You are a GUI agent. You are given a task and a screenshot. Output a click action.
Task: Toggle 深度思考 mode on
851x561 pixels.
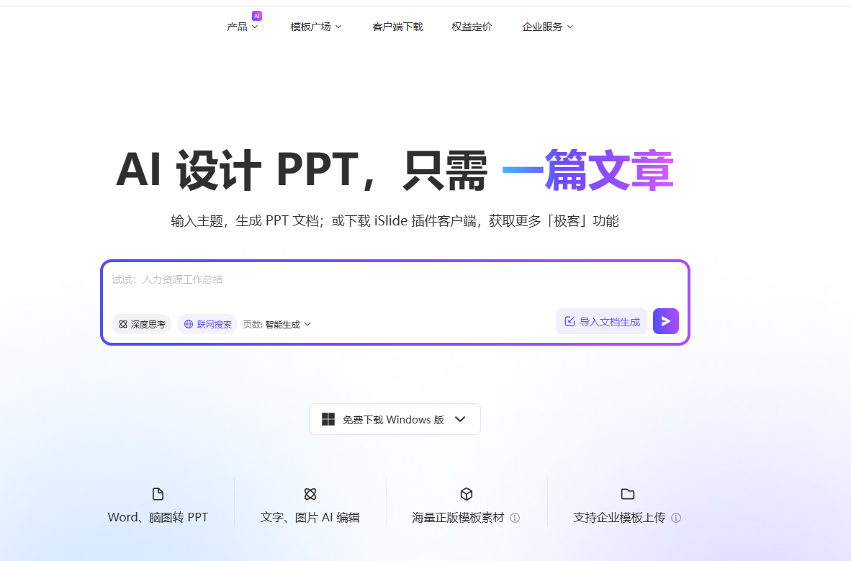pos(141,324)
